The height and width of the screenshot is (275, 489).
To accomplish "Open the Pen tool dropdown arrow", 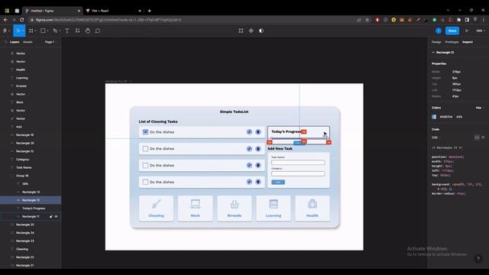I will (x=60, y=31).
